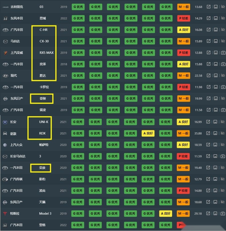Click the brand name 长安马自达
This screenshot has height=231, width=226.
coord(18,156)
